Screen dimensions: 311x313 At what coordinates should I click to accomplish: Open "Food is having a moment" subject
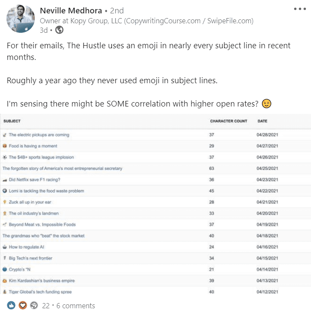tap(33, 146)
